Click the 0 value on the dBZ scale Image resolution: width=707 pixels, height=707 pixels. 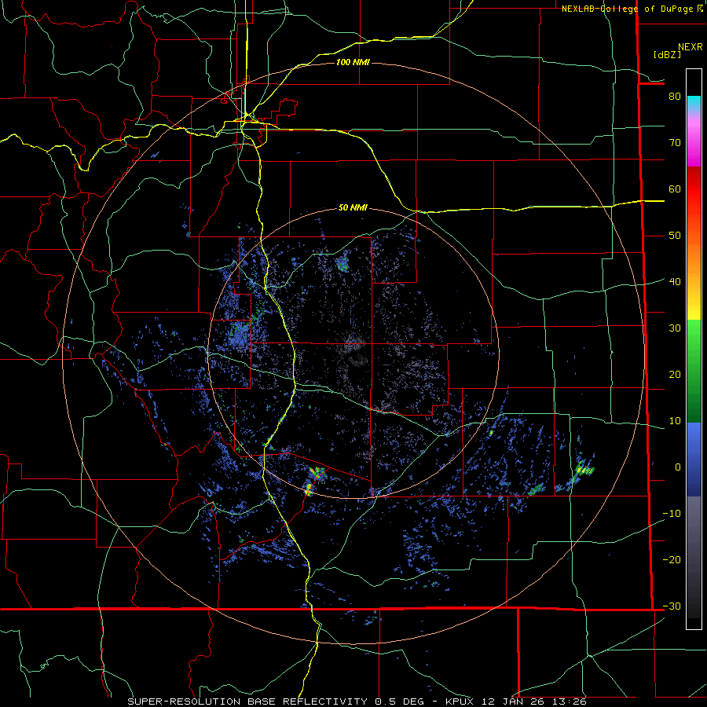tap(678, 467)
